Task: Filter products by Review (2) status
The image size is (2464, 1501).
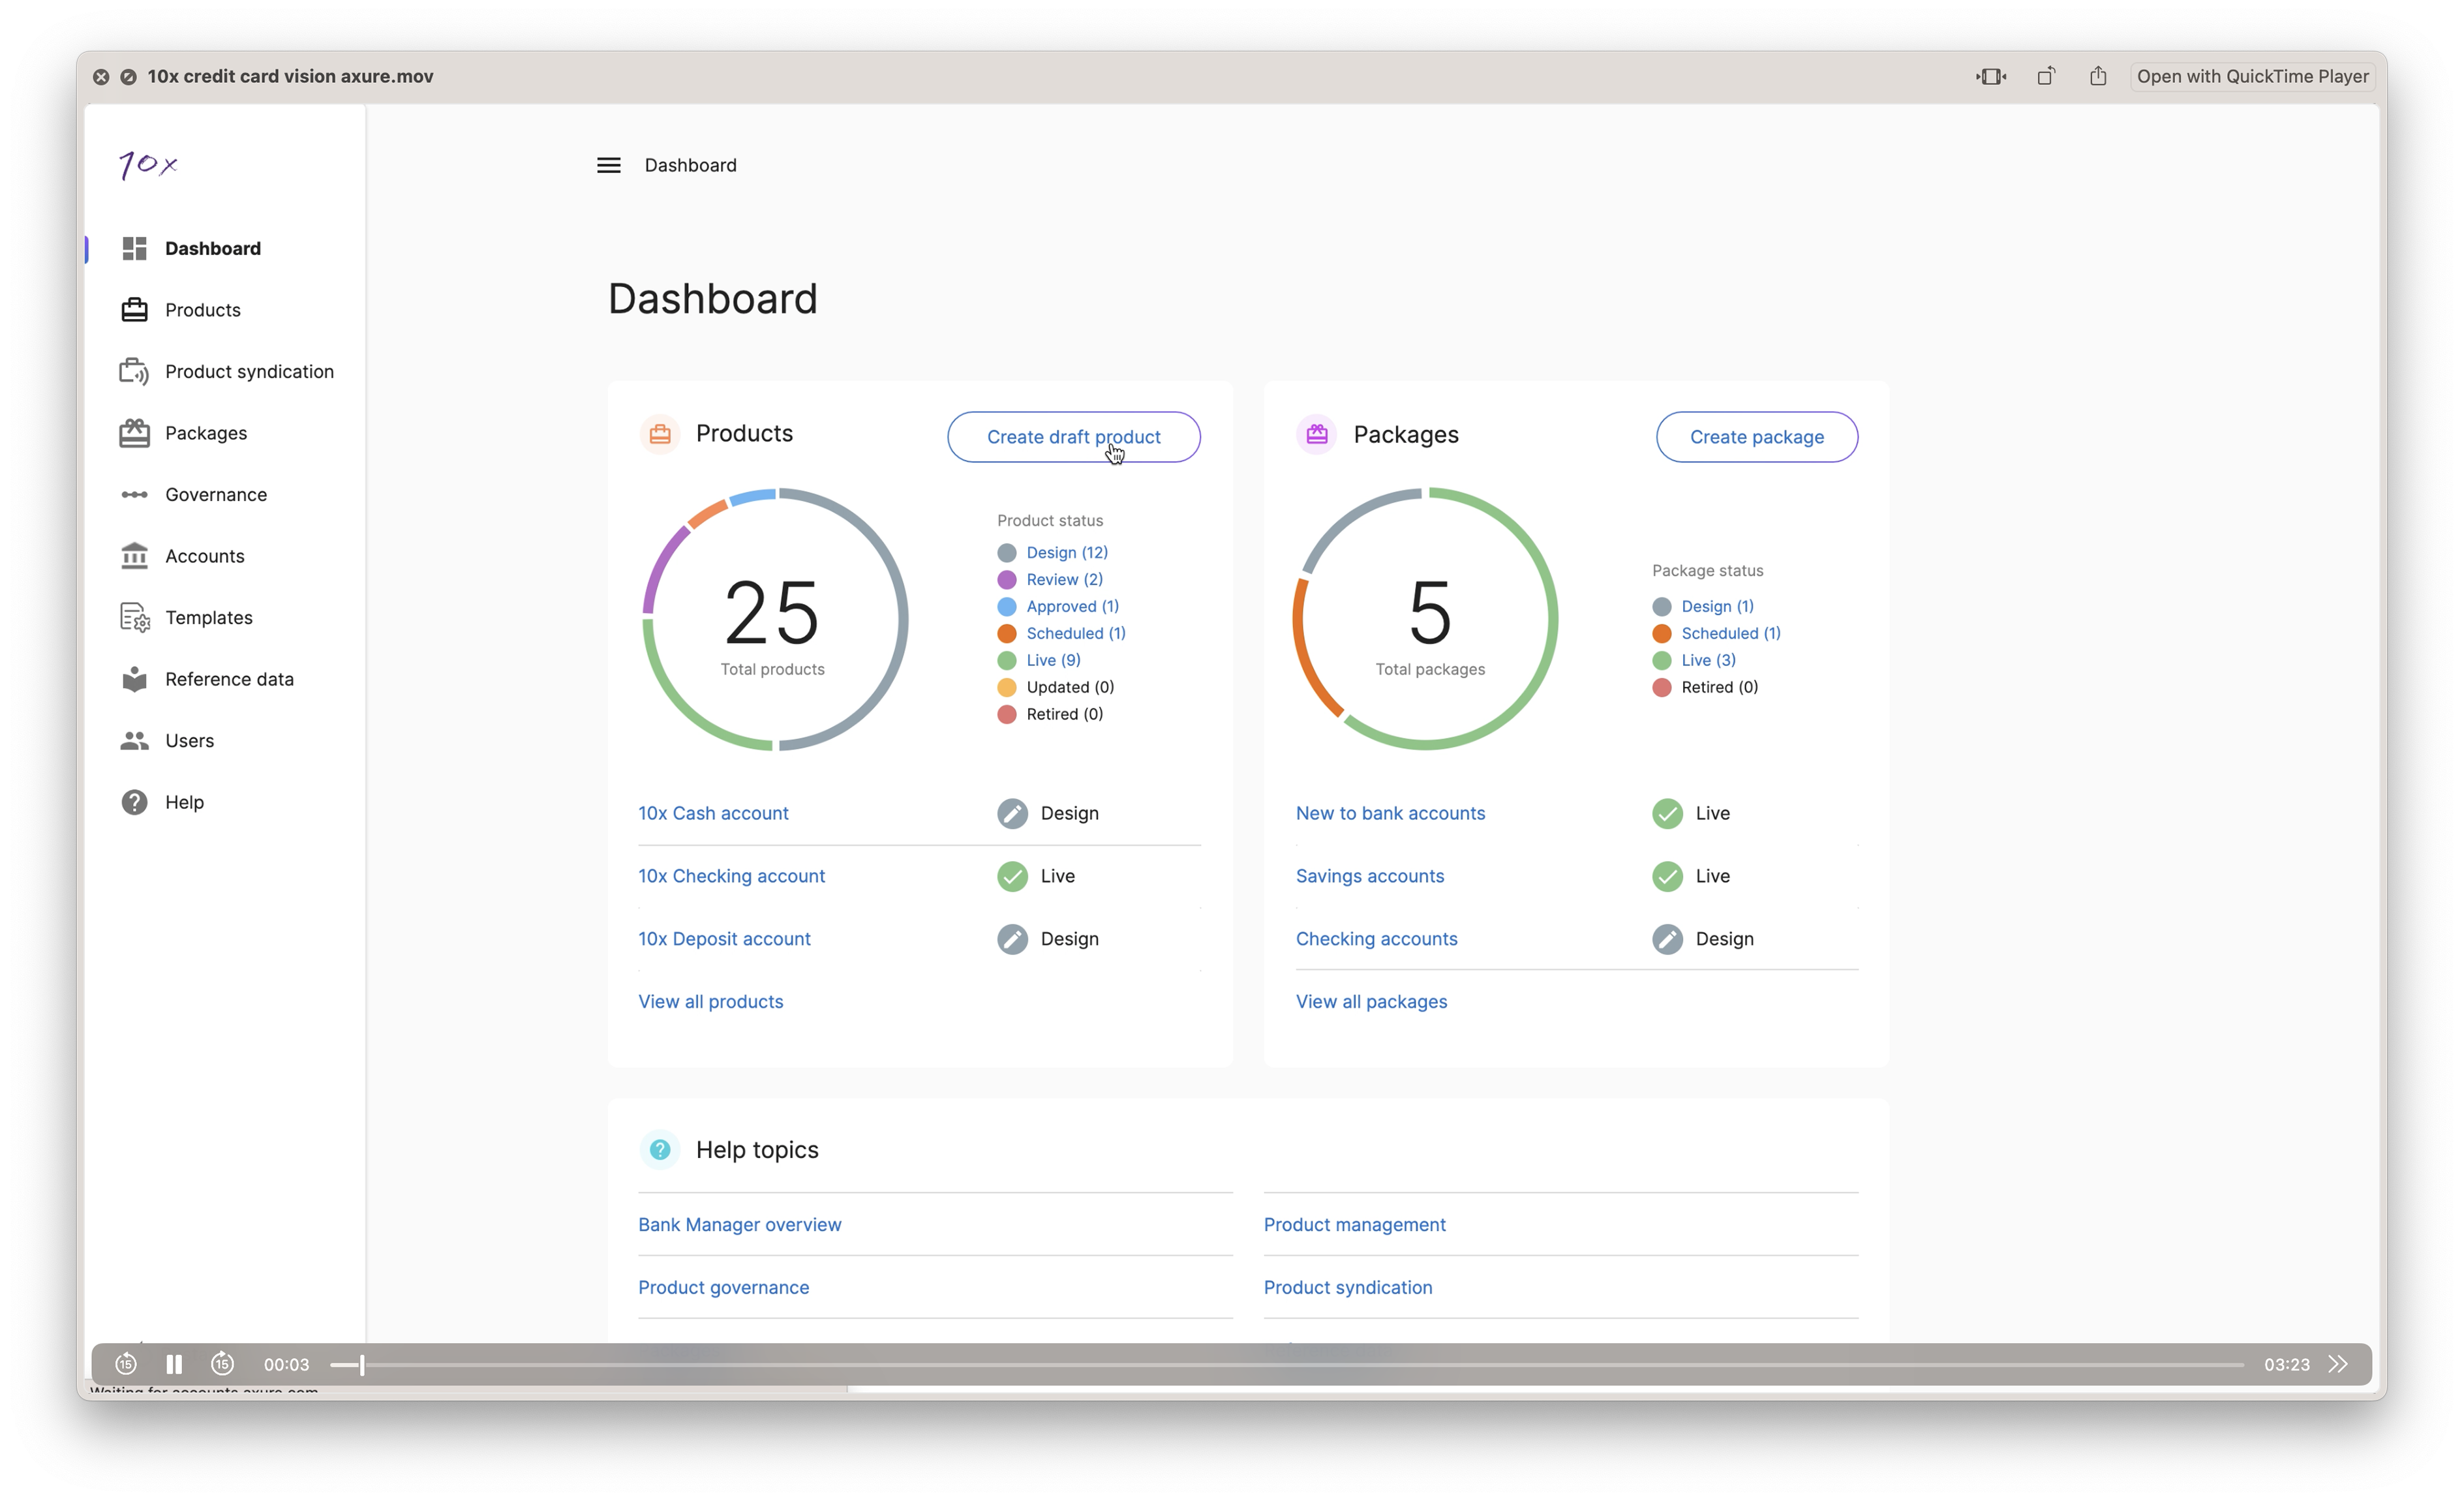Action: (1063, 579)
